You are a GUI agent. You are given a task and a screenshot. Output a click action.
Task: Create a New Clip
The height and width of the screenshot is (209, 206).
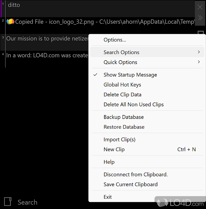pos(114,149)
